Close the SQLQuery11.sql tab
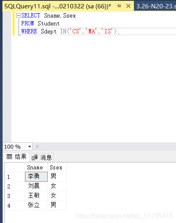 [x=128, y=6]
